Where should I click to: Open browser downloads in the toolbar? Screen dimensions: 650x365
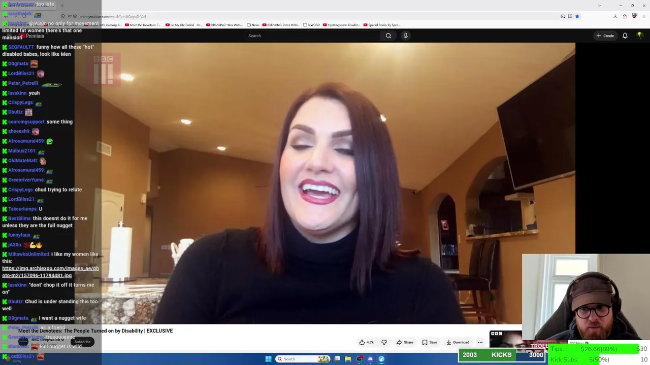click(615, 16)
